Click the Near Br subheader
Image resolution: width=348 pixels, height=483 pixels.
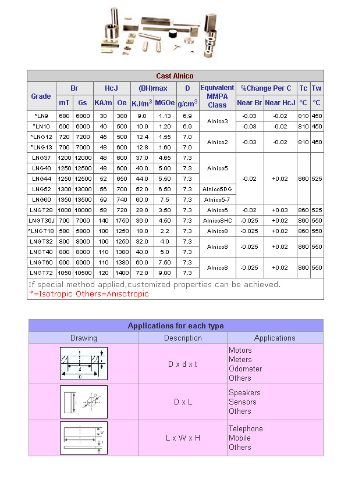click(x=249, y=102)
